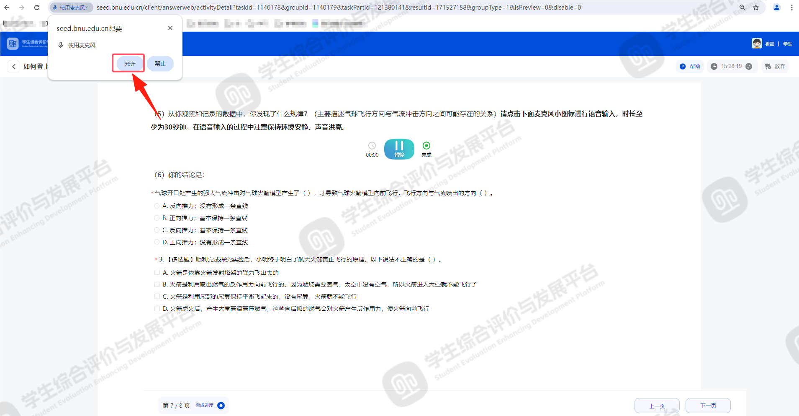Open the browser three-dot menu
This screenshot has height=416, width=799.
point(792,8)
